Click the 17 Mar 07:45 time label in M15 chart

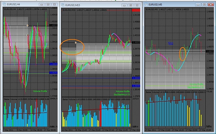[x=109, y=130]
